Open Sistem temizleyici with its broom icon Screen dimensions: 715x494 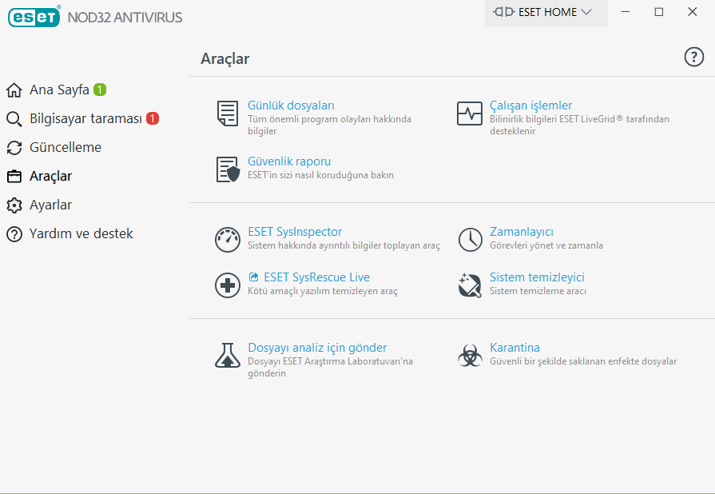click(x=470, y=284)
